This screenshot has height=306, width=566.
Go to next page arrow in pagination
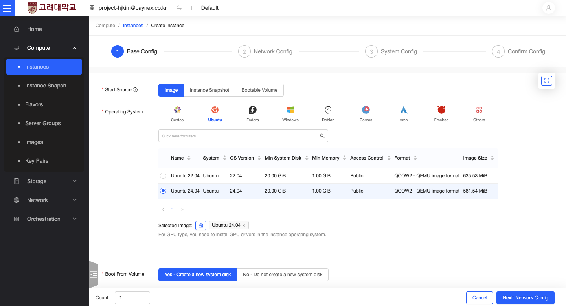(x=182, y=209)
